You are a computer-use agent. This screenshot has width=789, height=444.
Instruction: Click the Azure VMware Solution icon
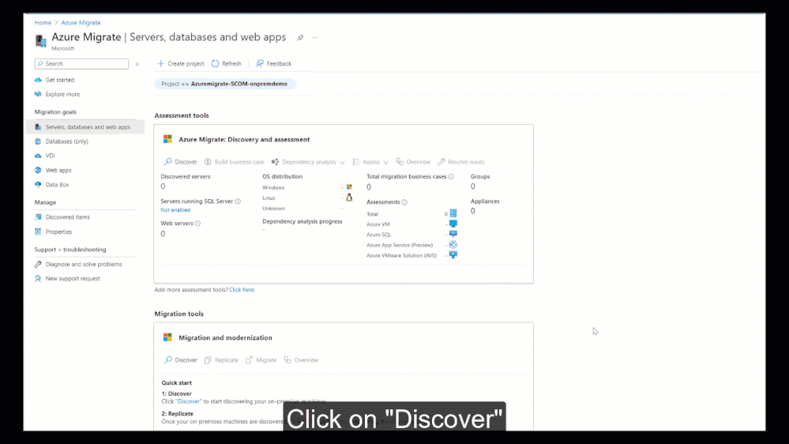click(453, 255)
